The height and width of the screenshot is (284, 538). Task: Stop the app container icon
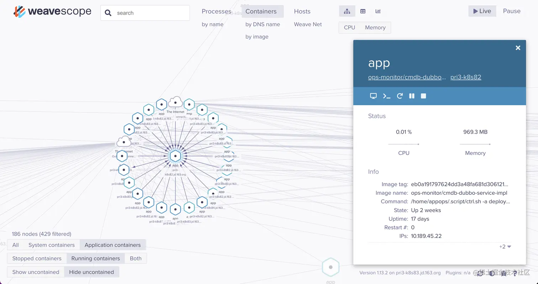[423, 96]
